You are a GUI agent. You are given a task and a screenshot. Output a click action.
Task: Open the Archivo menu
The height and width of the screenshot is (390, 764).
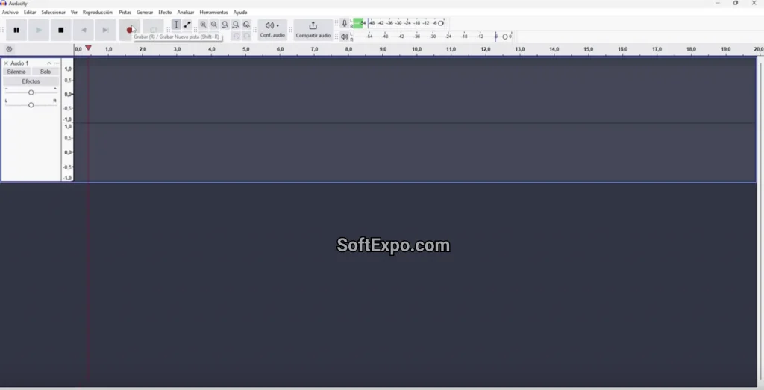pos(10,12)
